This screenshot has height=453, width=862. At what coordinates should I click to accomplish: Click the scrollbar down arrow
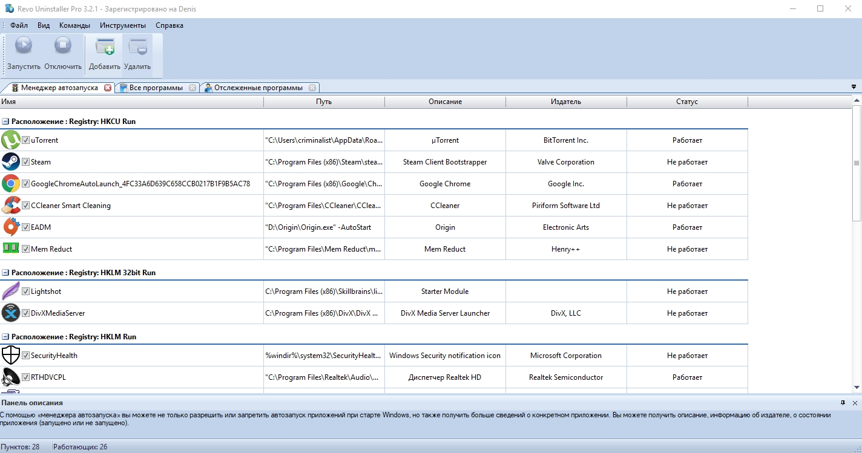point(857,387)
